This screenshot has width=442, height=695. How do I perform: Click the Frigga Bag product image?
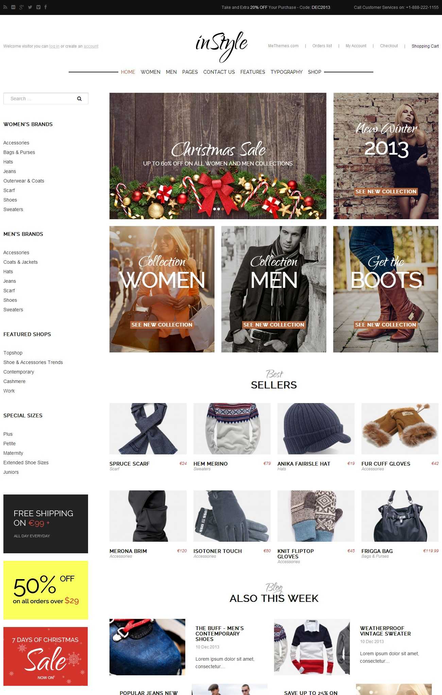[x=400, y=516]
